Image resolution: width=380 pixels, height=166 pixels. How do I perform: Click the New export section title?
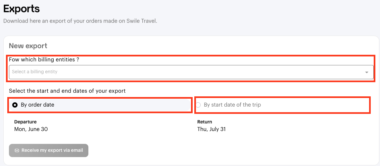(28, 46)
